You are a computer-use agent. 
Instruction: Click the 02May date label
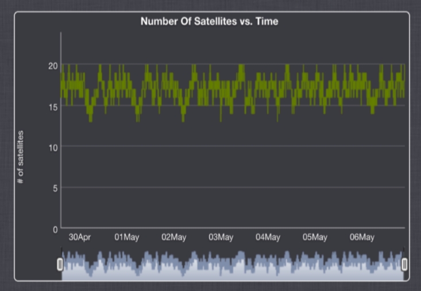174,238
